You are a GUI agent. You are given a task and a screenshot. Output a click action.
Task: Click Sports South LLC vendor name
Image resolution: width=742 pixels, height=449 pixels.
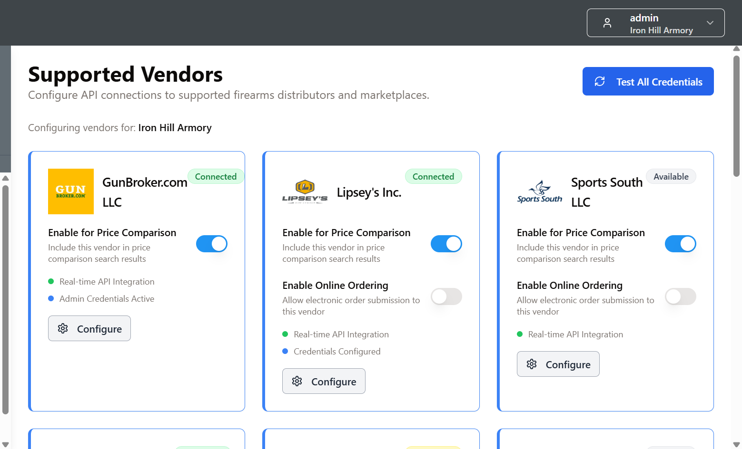[x=607, y=192]
